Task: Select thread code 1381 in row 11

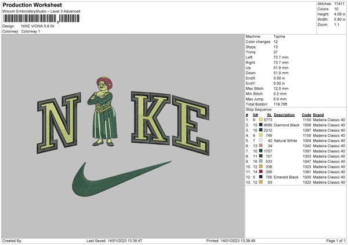Action: [x=307, y=172]
